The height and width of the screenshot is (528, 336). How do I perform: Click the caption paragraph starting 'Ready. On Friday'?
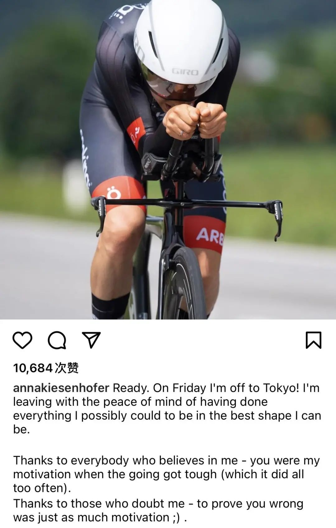point(167,409)
